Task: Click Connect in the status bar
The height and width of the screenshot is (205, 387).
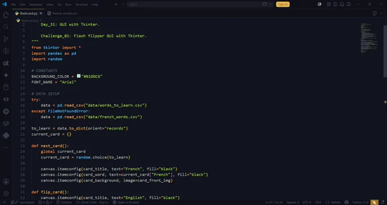Action: [64, 202]
